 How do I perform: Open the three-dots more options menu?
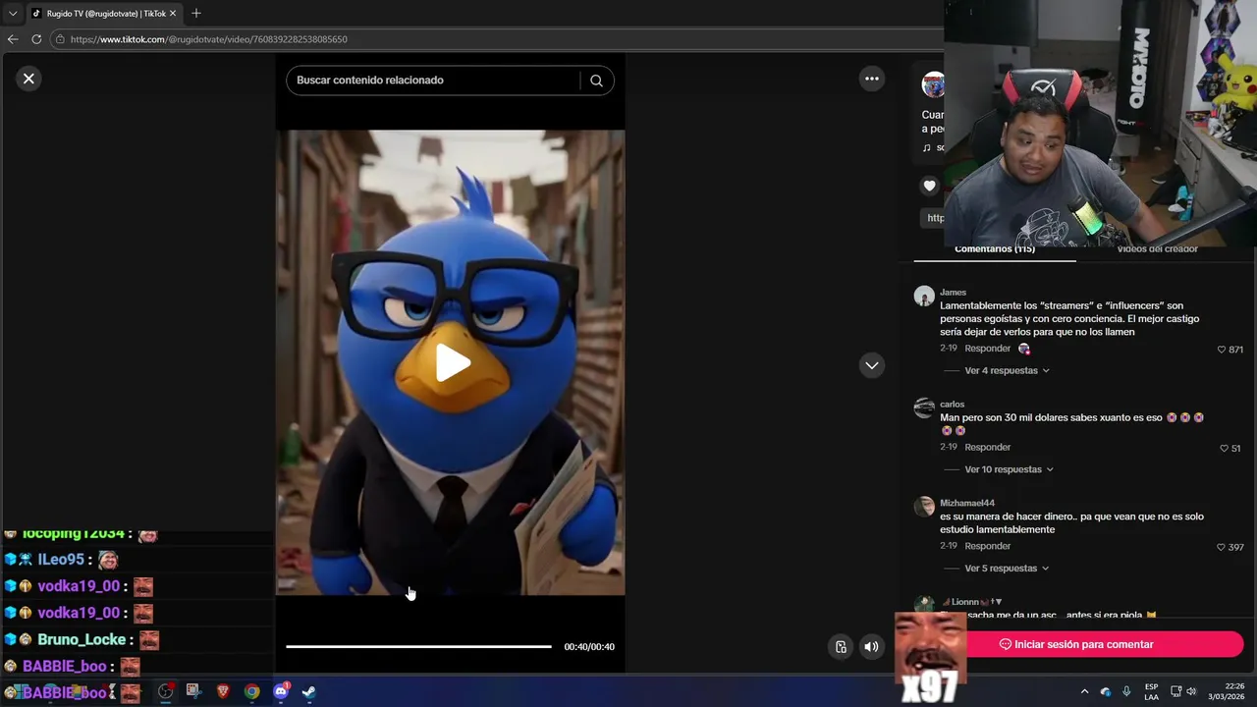[x=872, y=79]
